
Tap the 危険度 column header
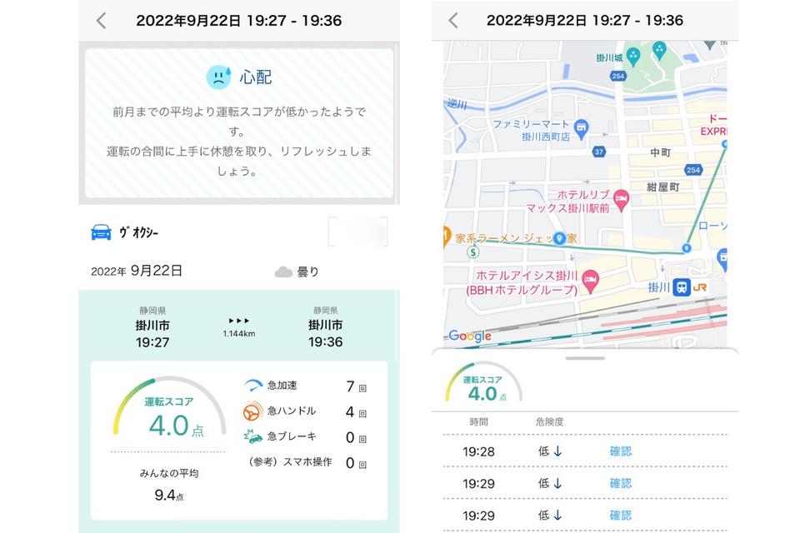[x=549, y=421]
